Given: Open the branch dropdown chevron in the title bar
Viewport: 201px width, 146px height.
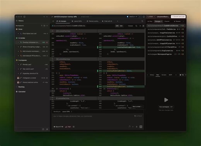Looking at the screenshot, I should coord(140,17).
